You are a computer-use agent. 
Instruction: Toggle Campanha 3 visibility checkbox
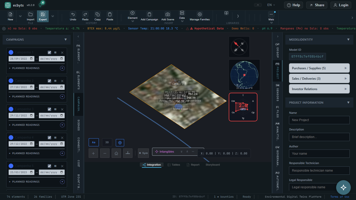pyautogui.click(x=49, y=109)
